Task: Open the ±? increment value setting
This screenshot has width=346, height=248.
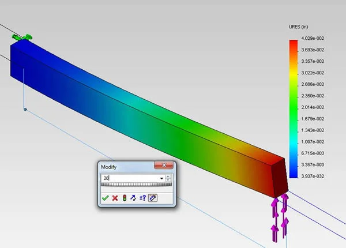Action: click(x=142, y=197)
